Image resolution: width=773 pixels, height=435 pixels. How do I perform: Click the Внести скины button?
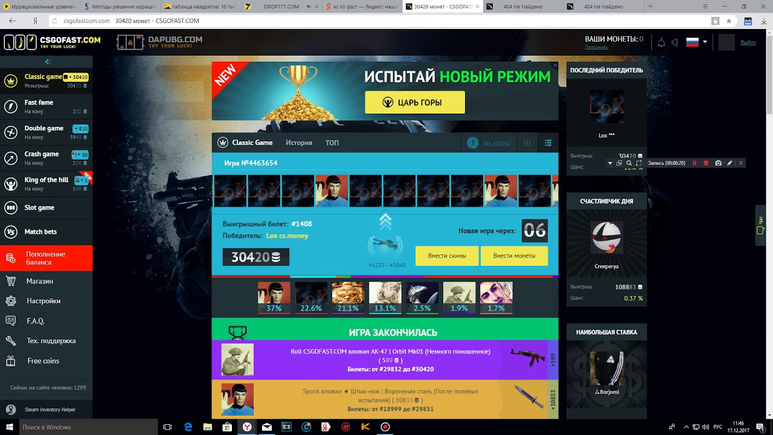(447, 256)
